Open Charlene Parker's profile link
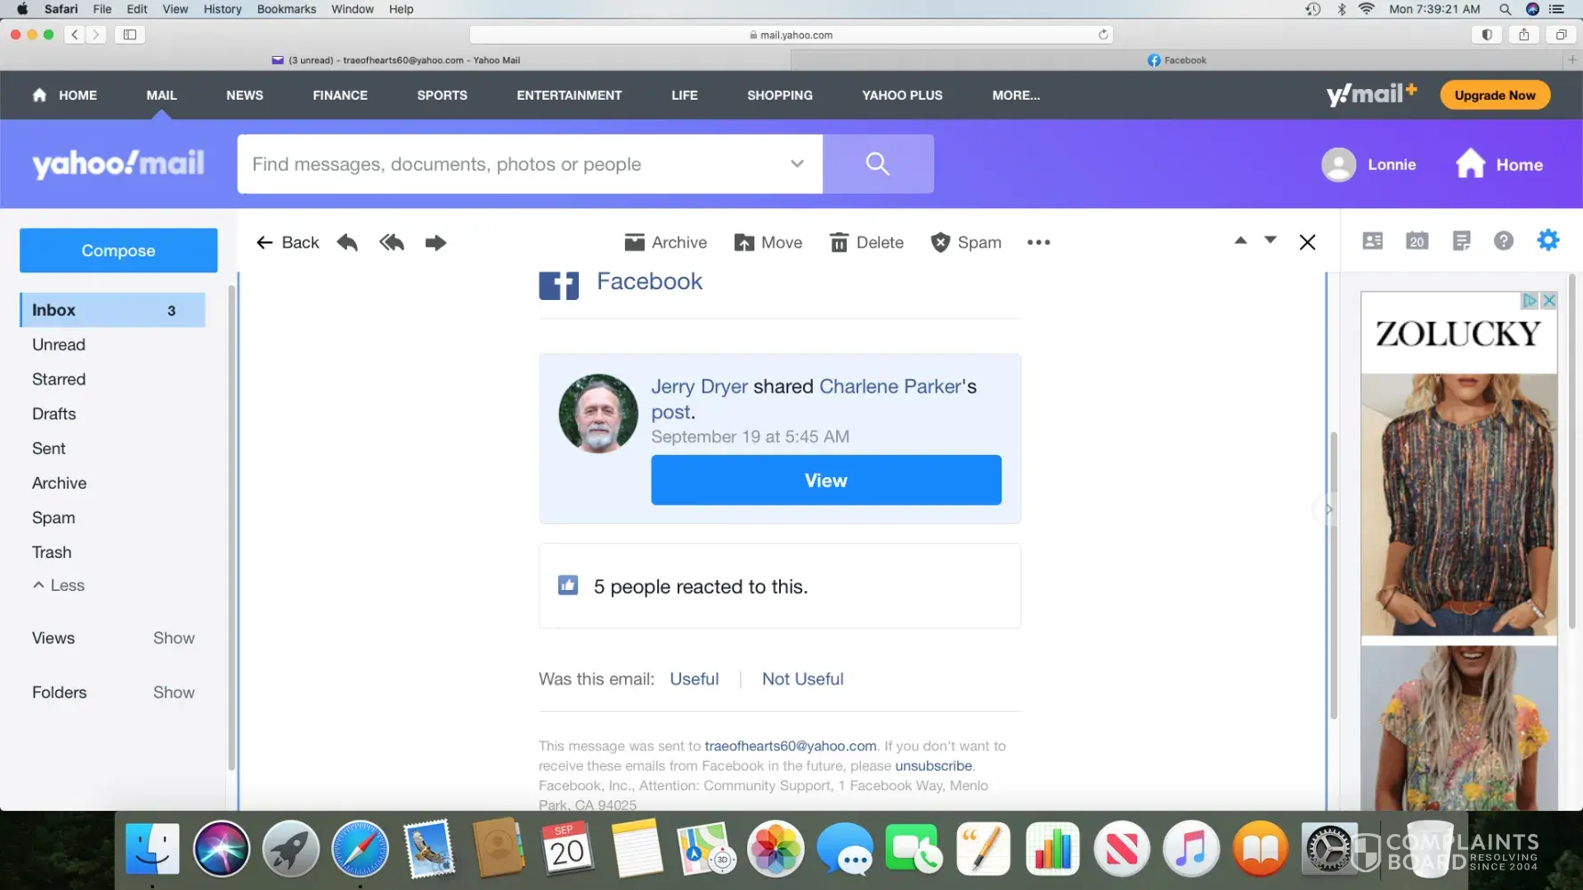This screenshot has height=890, width=1583. coord(890,386)
